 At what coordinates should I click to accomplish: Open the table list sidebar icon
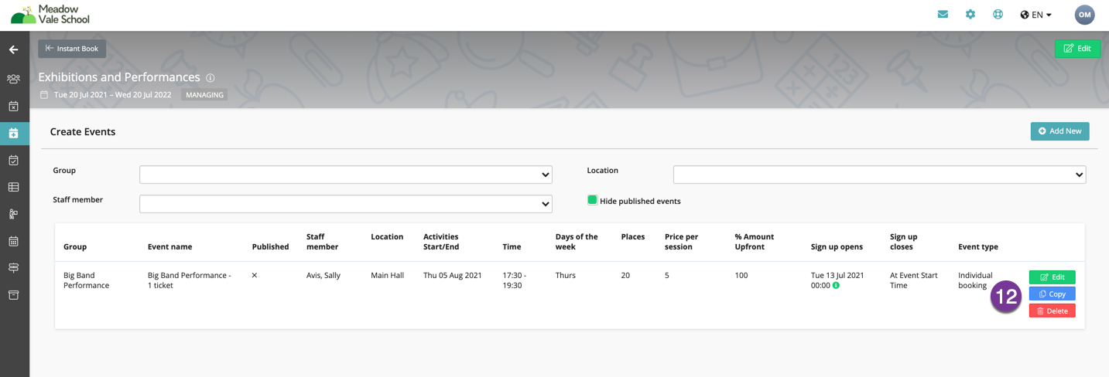[13, 187]
